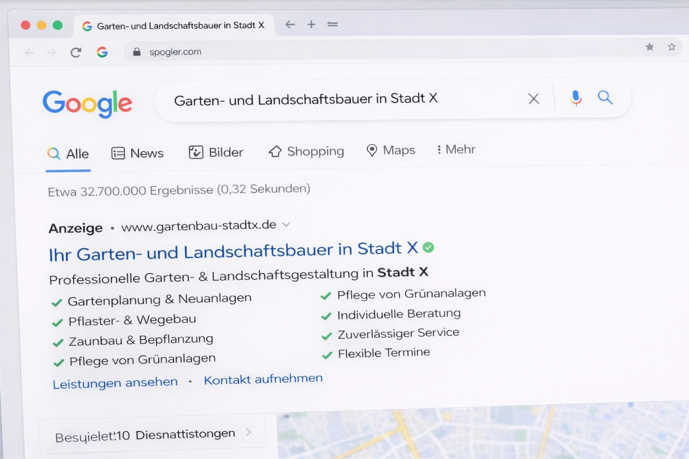The height and width of the screenshot is (459, 689).
Task: Click 'Zaunbau & Bepflanzung' text
Action: pyautogui.click(x=141, y=340)
